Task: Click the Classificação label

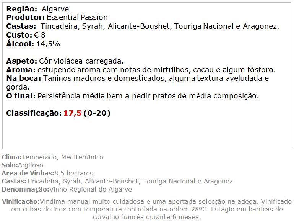Action: [34, 113]
